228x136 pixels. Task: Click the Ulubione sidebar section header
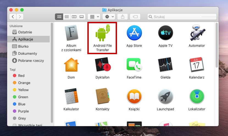pyautogui.click(x=16, y=26)
